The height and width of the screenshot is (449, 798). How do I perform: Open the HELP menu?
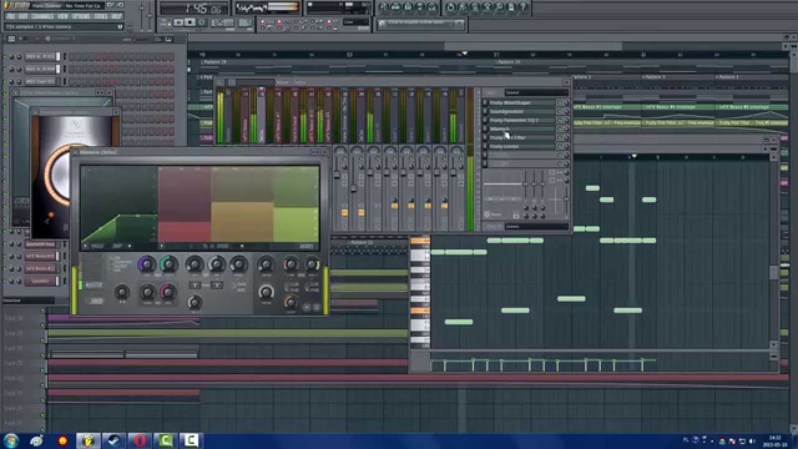(117, 16)
